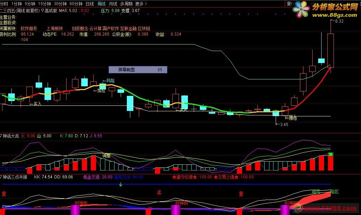Viewport: 361px width, 215px height.
Task: Open the 国产软件 concept link
Action: tap(111, 28)
